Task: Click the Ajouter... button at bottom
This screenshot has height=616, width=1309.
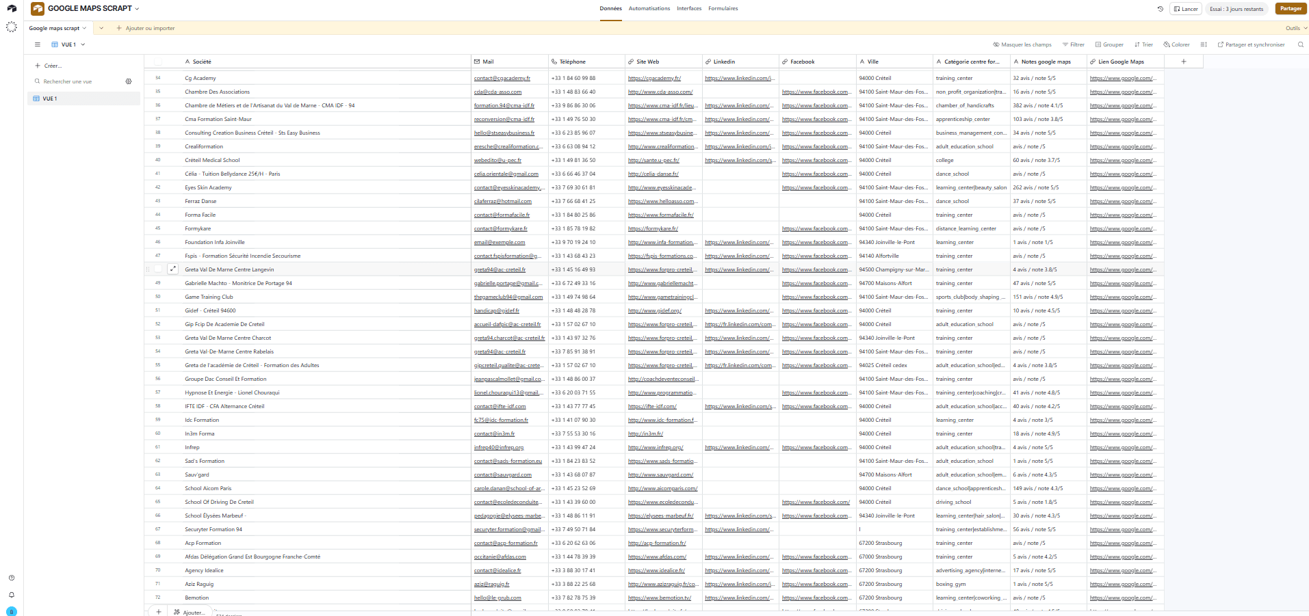Action: click(x=189, y=613)
